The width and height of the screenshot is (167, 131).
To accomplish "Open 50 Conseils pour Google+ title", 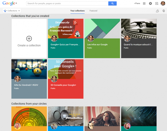I will 63,85.
